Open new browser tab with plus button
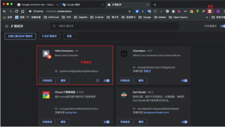The height and width of the screenshot is (127, 225). 155,5
